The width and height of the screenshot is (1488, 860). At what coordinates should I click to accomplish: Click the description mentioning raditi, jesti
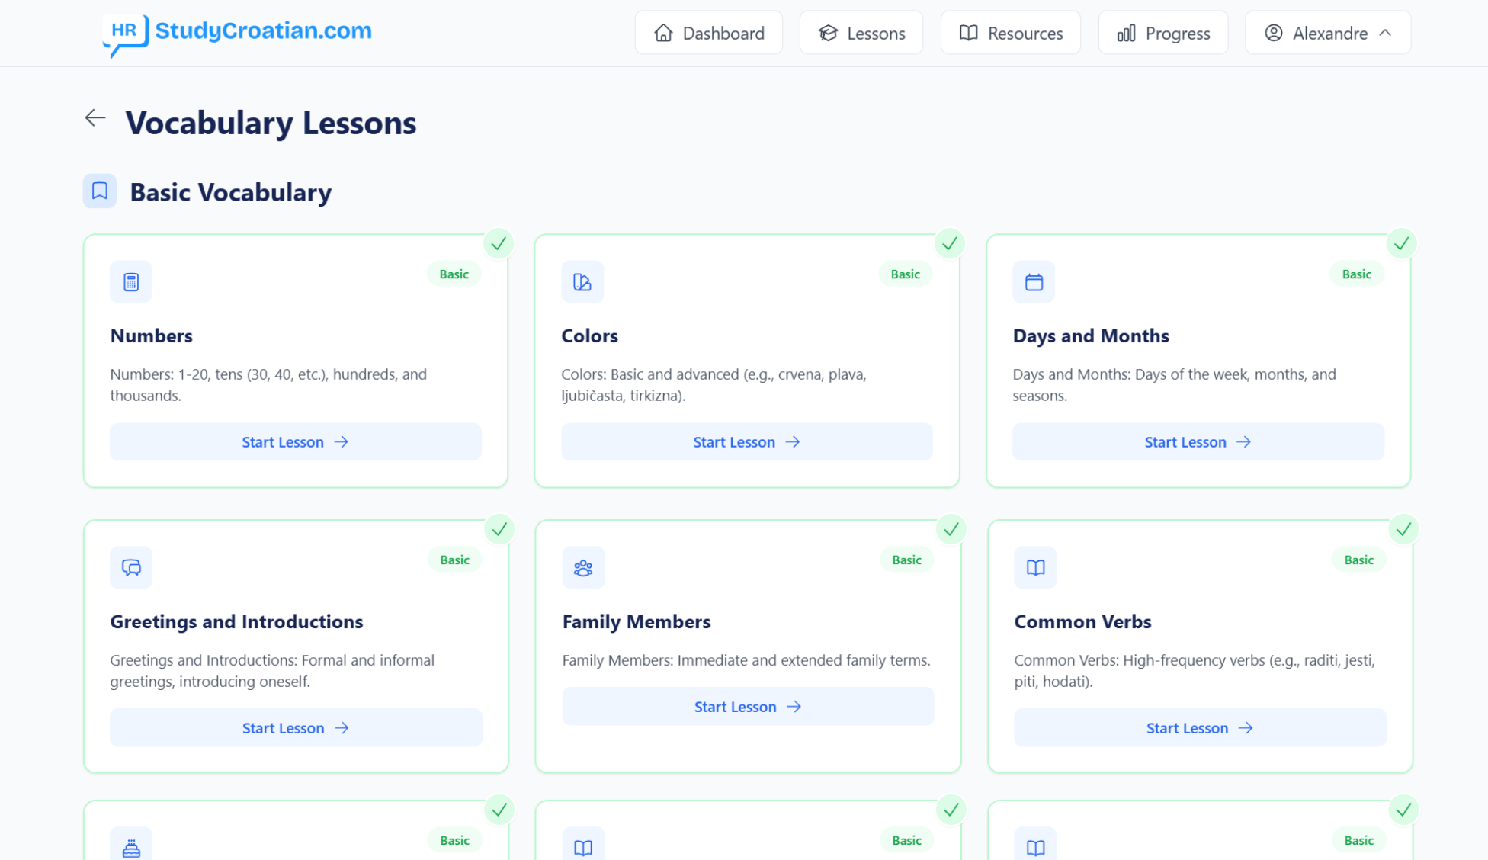tap(1195, 671)
